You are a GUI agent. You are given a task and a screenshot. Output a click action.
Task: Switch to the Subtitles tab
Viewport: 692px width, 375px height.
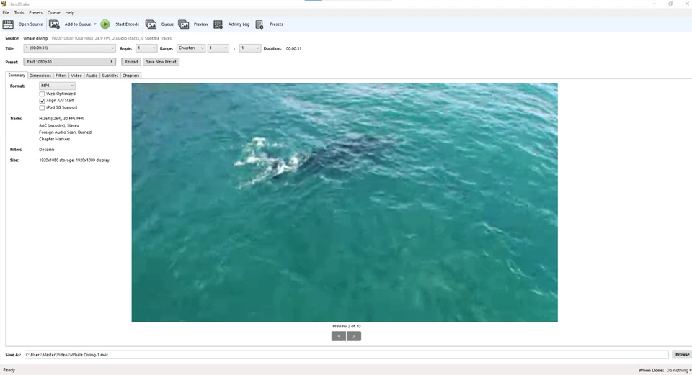110,76
